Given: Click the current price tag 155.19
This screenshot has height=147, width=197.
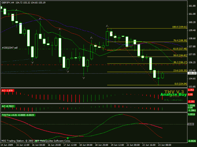Looking at the screenshot, I should click(192, 73).
